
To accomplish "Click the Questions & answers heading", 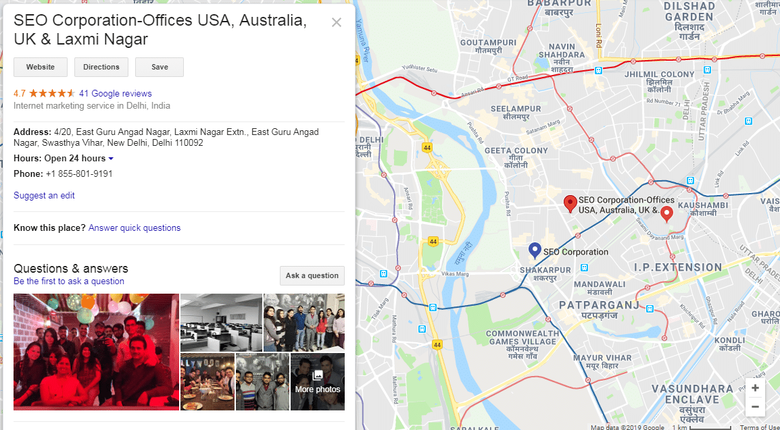I will [71, 269].
